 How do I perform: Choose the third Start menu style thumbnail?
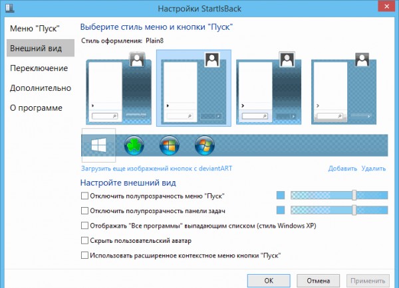pyautogui.click(x=269, y=88)
